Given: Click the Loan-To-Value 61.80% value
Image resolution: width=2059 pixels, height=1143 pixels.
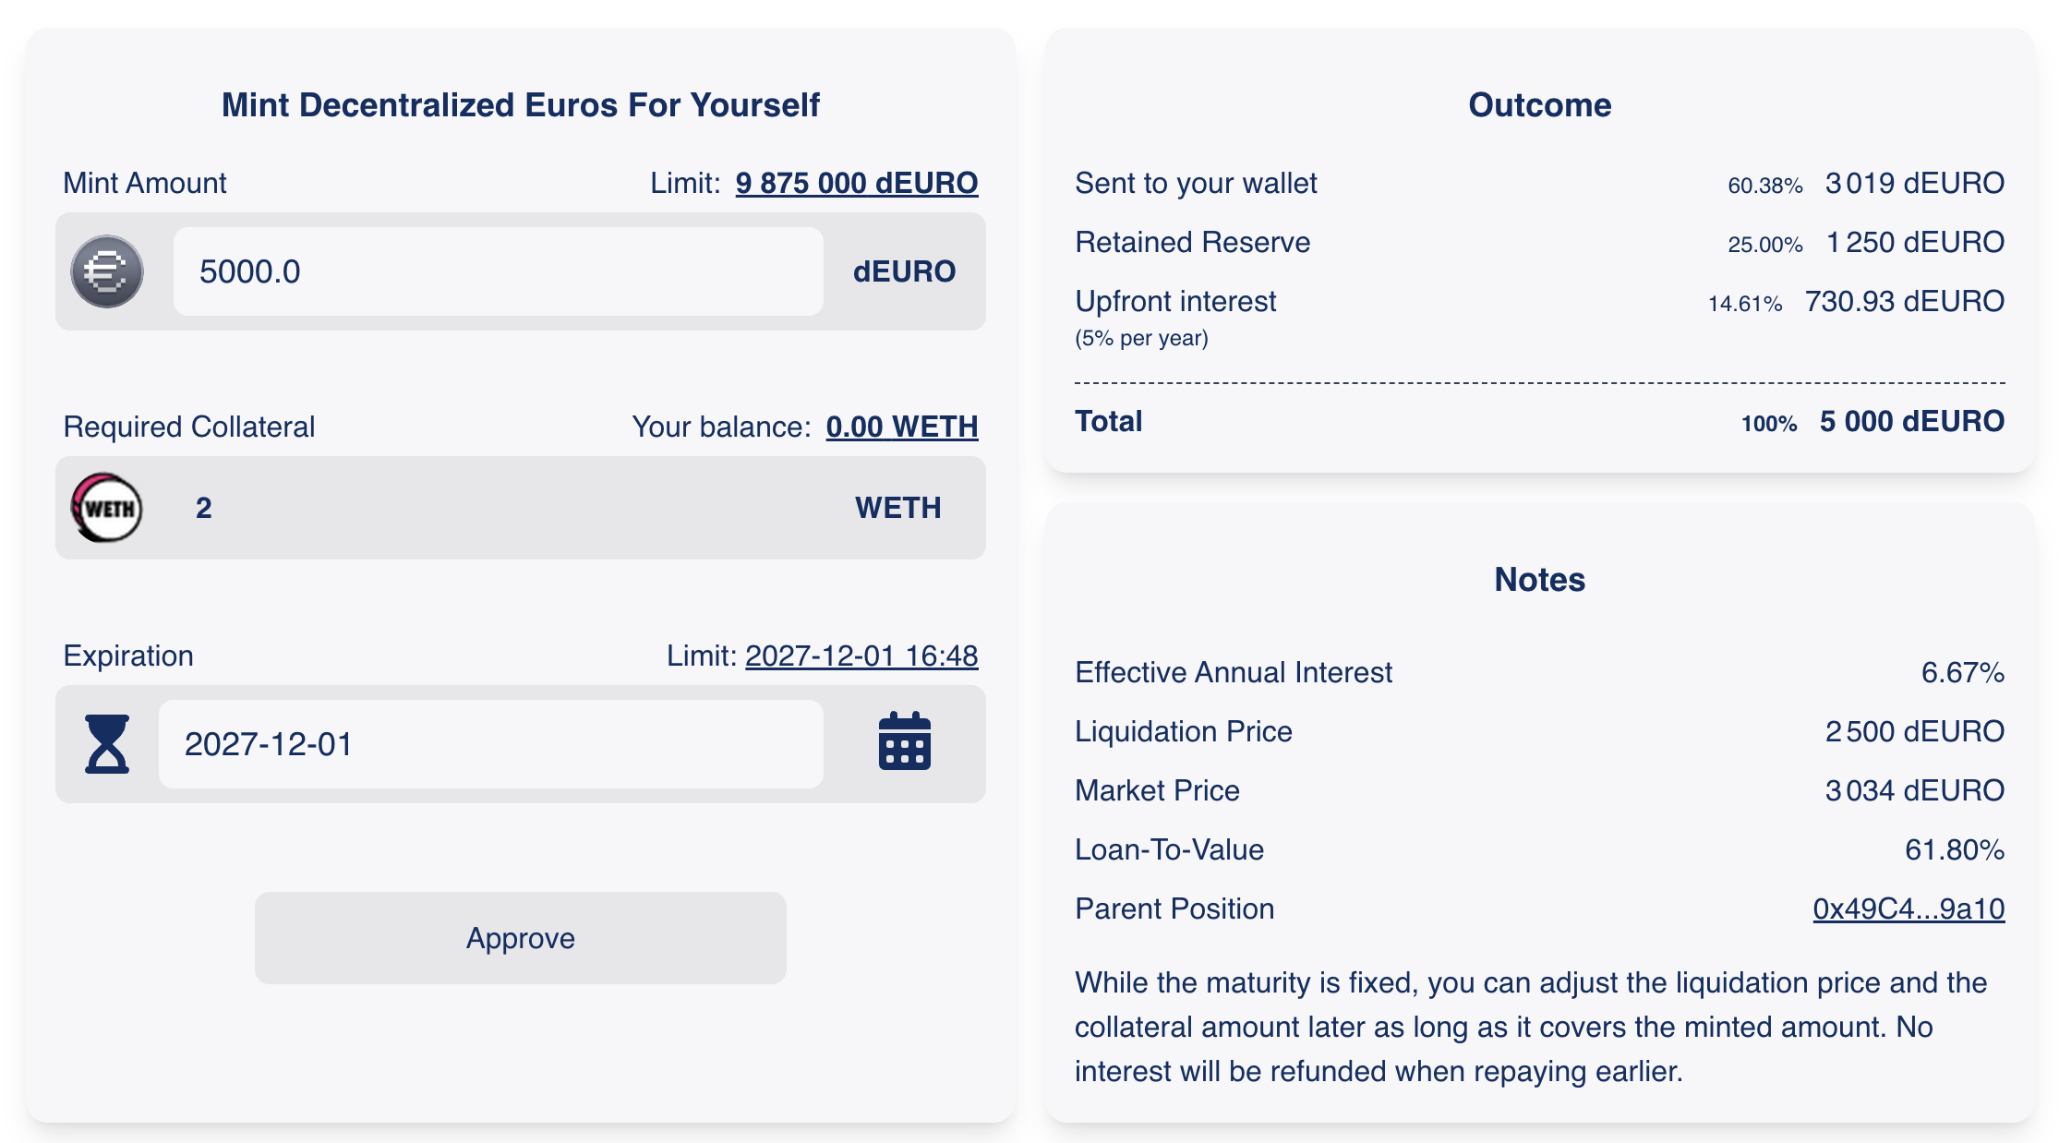Looking at the screenshot, I should click(1954, 849).
